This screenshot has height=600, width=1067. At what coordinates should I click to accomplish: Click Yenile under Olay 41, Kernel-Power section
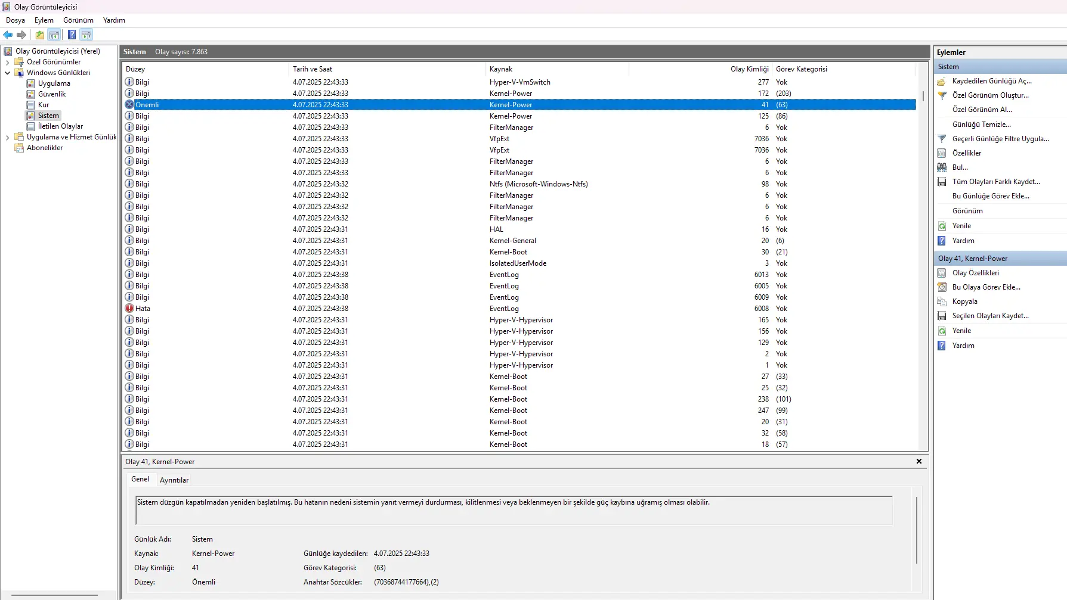[961, 331]
